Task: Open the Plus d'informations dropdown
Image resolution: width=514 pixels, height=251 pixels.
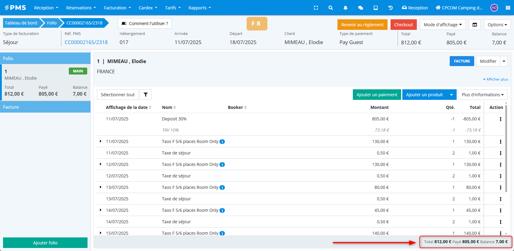Action: tap(482, 95)
